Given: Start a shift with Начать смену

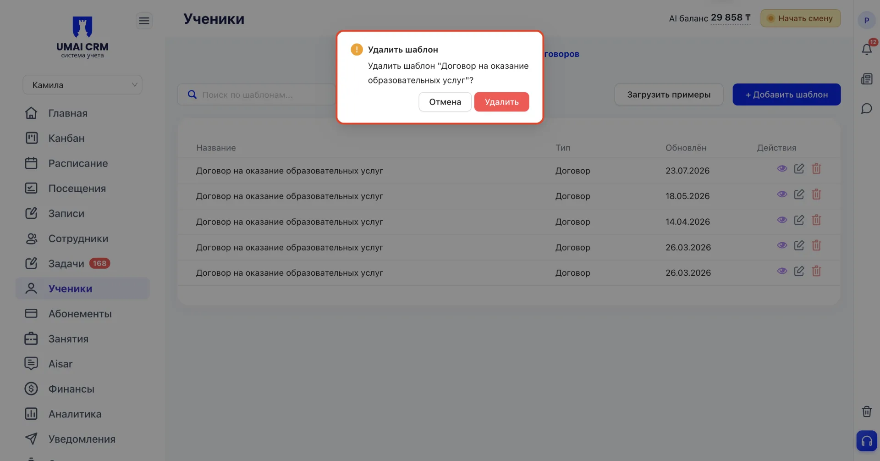Looking at the screenshot, I should [x=800, y=18].
